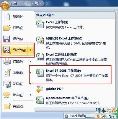Screen dimensions: 118x119
Task: Click the Adobe PDF icon
Action: [40, 89]
